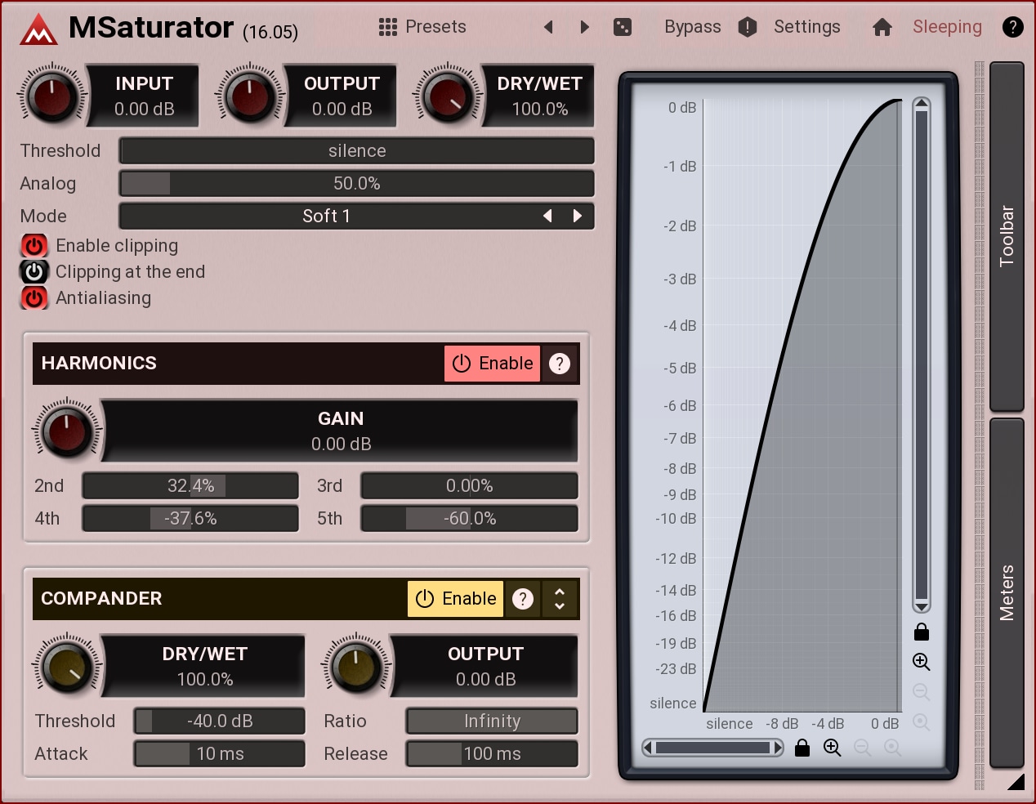Screen dimensions: 1036x804
Task: Open Harmonics section help icon
Action: tap(560, 364)
